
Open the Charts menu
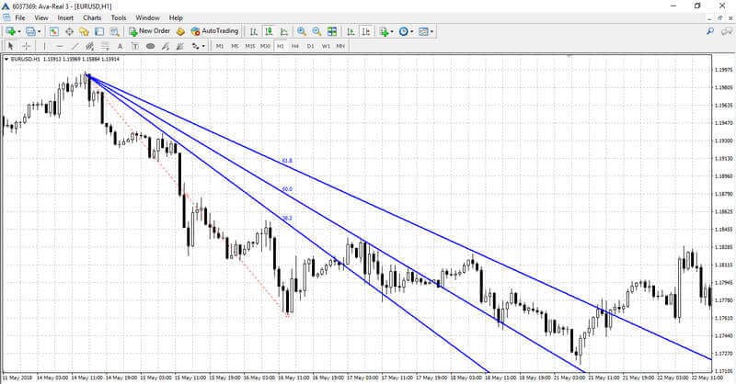[92, 17]
